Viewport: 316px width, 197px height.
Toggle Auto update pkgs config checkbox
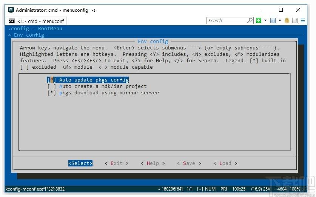tap(88, 80)
